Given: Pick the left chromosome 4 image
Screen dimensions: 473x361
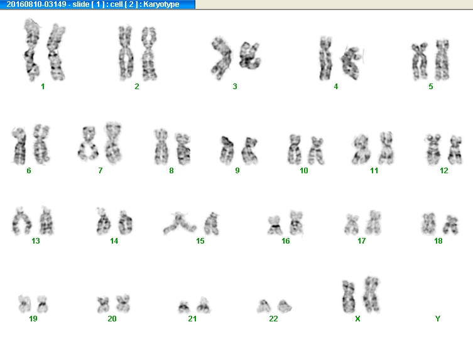Looking at the screenshot, I should pyautogui.click(x=326, y=58).
